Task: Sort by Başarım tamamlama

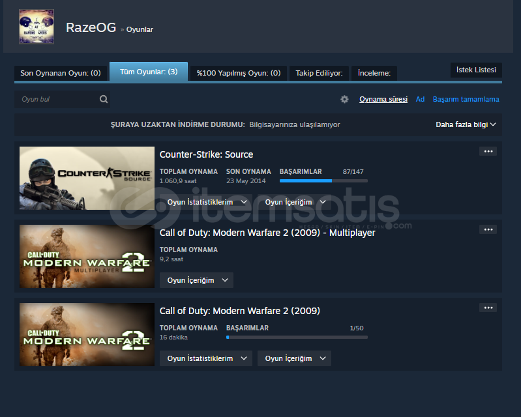Action: pos(466,99)
